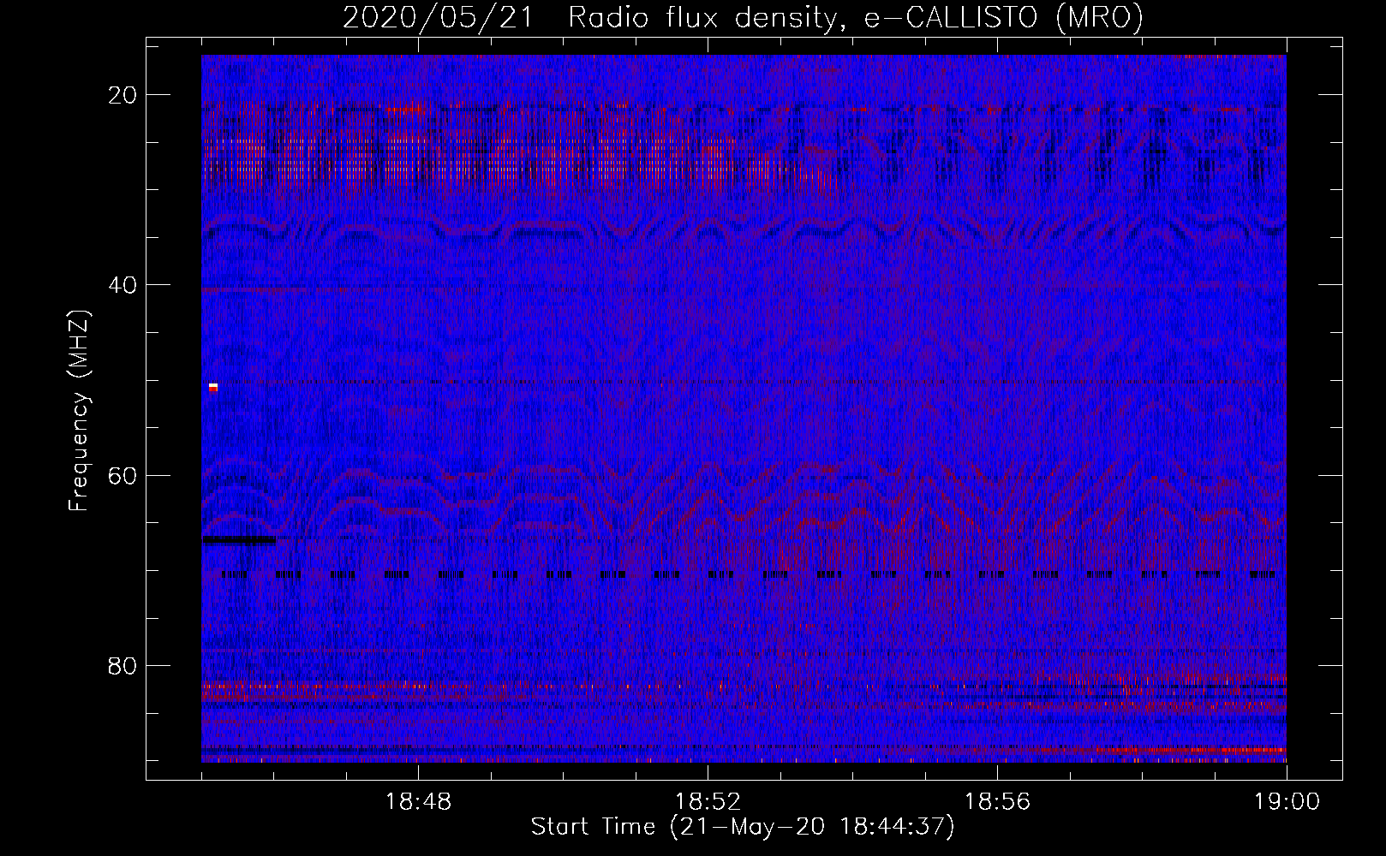The width and height of the screenshot is (1386, 856).
Task: Click the 40 frequency tick label
Action: point(123,285)
